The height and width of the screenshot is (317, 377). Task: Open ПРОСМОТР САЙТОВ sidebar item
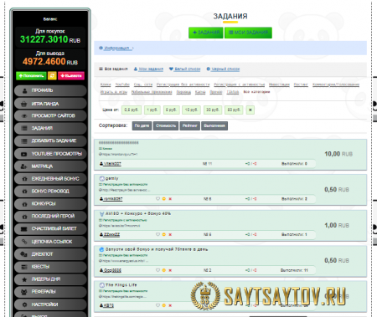(50, 115)
